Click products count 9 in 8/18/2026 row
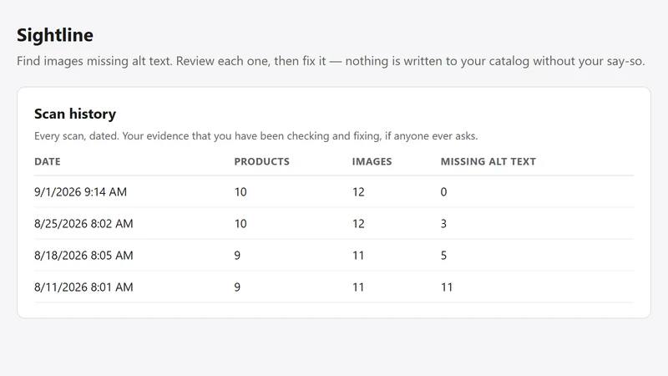Screen dimensions: 668x376 tap(237, 256)
